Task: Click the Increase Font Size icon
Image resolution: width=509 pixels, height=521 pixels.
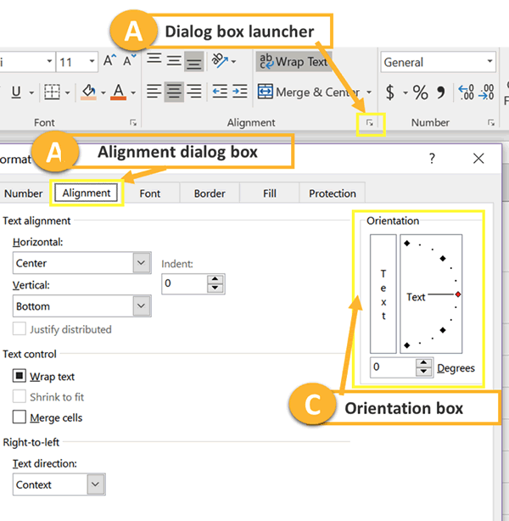Action: 109,60
